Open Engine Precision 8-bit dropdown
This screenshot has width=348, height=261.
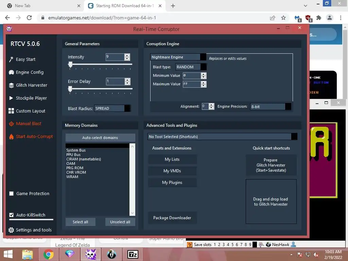(270, 106)
